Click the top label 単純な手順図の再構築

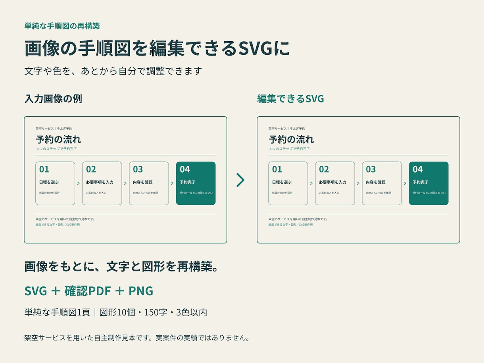pyautogui.click(x=62, y=26)
